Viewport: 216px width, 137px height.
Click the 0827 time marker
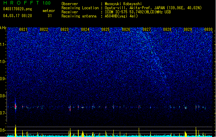pyautogui.click(x=147, y=29)
